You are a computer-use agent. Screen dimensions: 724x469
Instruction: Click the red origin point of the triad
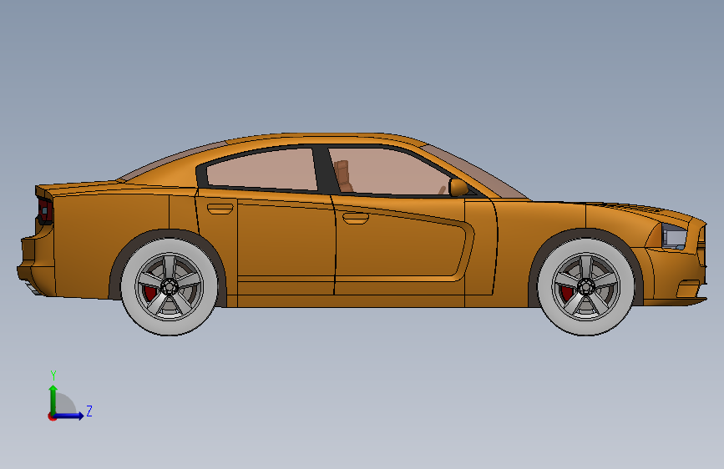(52, 416)
